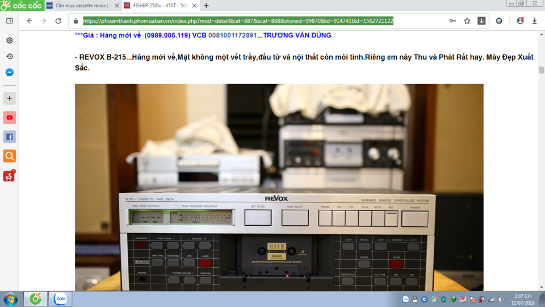Open the YouTube sidebar shortcut
The width and height of the screenshot is (545, 307).
coord(10,118)
